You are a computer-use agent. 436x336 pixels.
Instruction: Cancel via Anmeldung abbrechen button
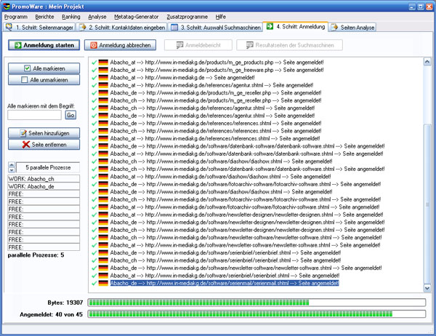[120, 45]
